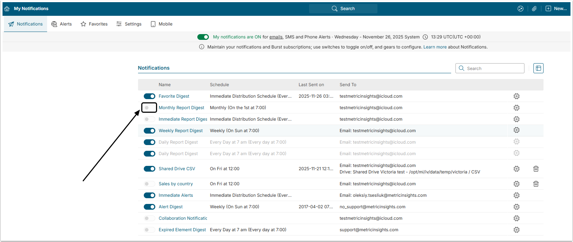This screenshot has height=242, width=573.
Task: Enable the Sales by country toggle
Action: tap(149, 184)
